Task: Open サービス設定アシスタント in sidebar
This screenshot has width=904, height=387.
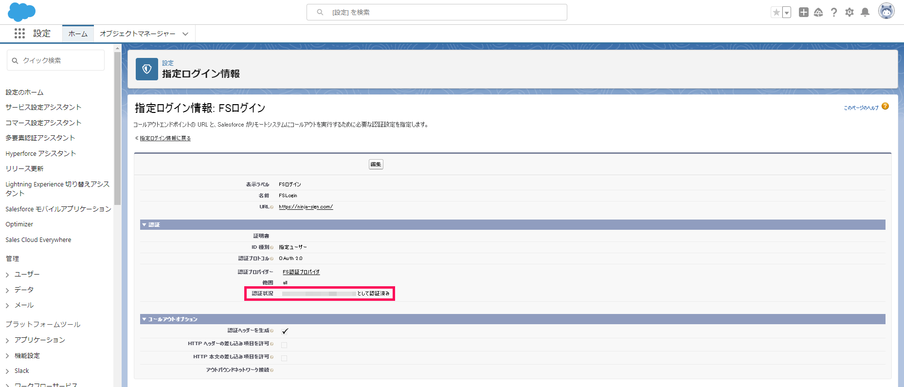Action: point(43,107)
